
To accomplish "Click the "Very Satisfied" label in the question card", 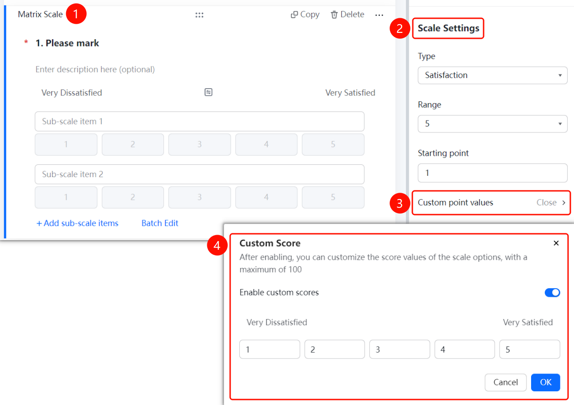I will [350, 93].
